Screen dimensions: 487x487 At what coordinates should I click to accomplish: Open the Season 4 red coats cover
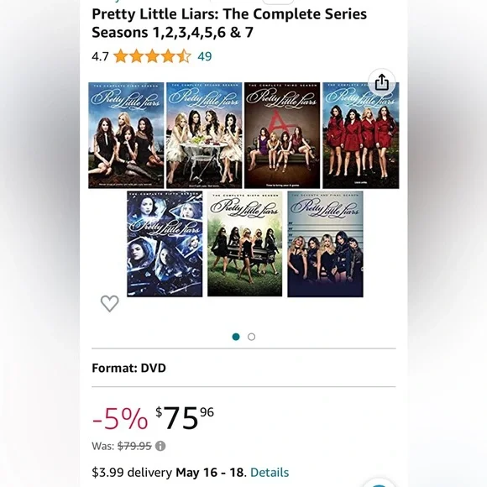[x=361, y=135]
